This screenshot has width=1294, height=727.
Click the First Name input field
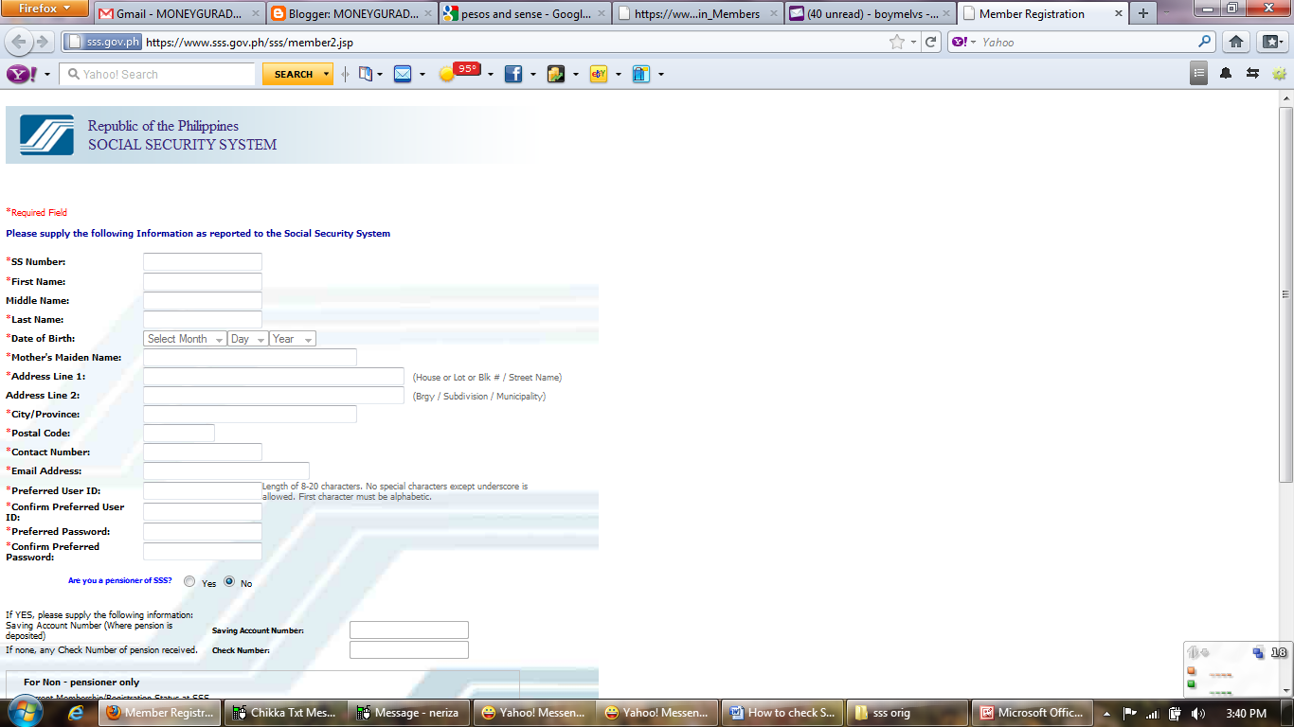(x=202, y=281)
